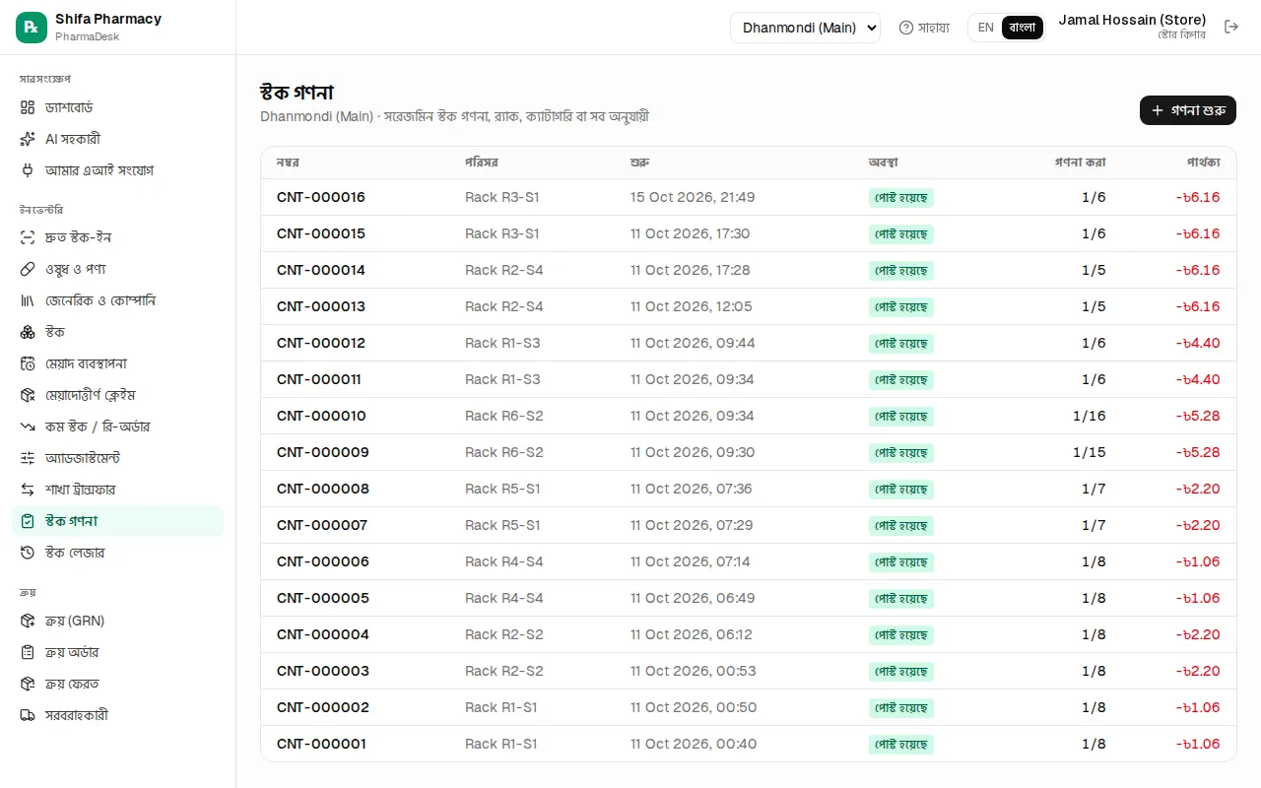Screen dimensions: 1261x788
Task: Open the স্টক লেজার history icon
Action: (x=28, y=553)
